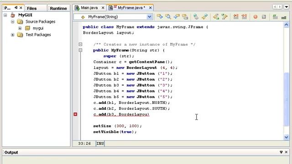Click the Output panel minimize arrow icon
Viewport: 292px width, 164px height.
(281, 152)
